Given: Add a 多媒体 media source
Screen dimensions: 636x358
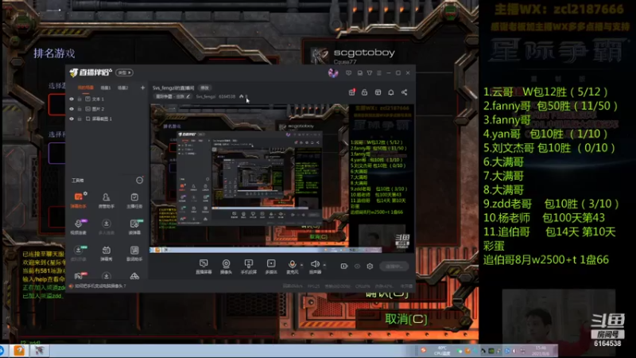Looking at the screenshot, I should [x=271, y=267].
